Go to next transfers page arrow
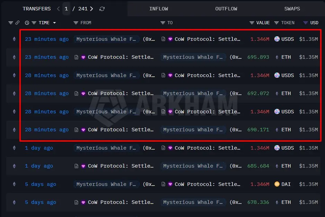 tap(91, 9)
